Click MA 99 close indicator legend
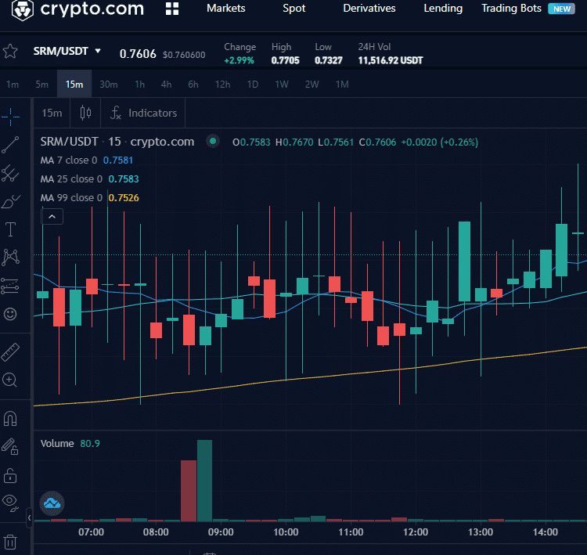Viewport: 587px width, 555px height. (x=89, y=198)
